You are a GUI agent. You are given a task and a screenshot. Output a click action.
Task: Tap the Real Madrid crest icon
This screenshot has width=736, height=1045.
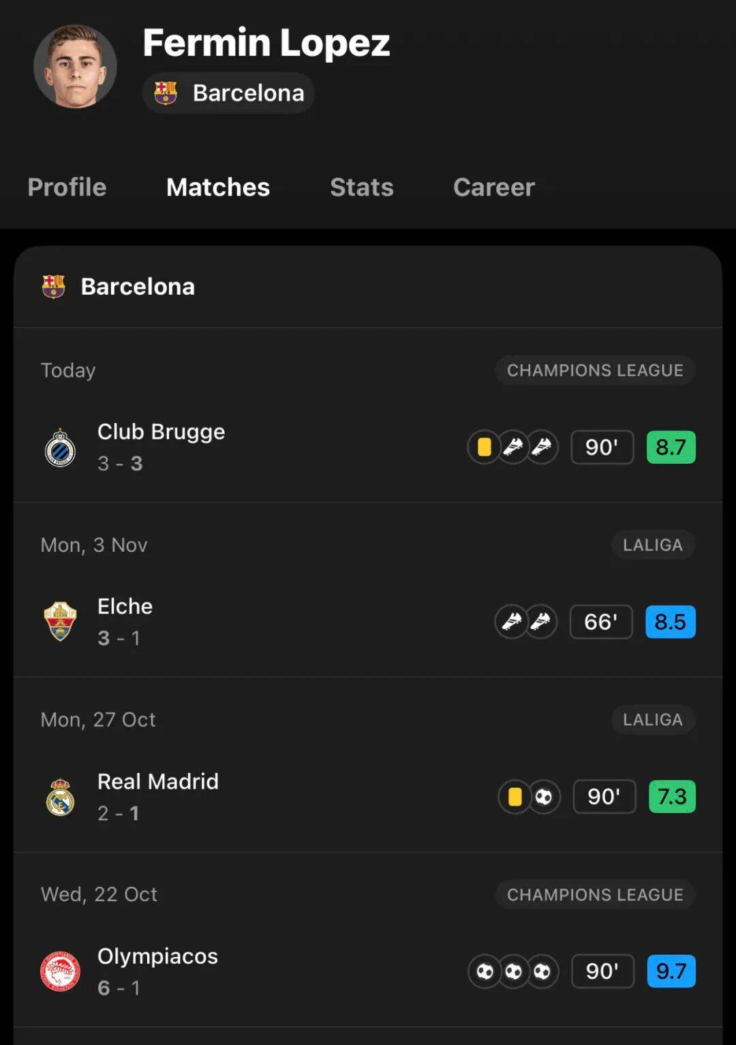point(60,797)
